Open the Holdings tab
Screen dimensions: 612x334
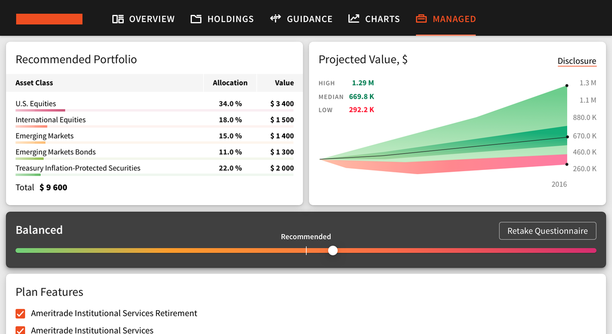coord(230,19)
